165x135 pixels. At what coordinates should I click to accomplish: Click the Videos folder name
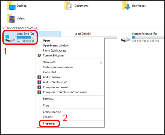click(x=21, y=18)
